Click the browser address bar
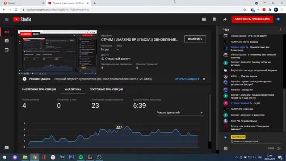This screenshot has height=161, width=286. tap(131, 10)
